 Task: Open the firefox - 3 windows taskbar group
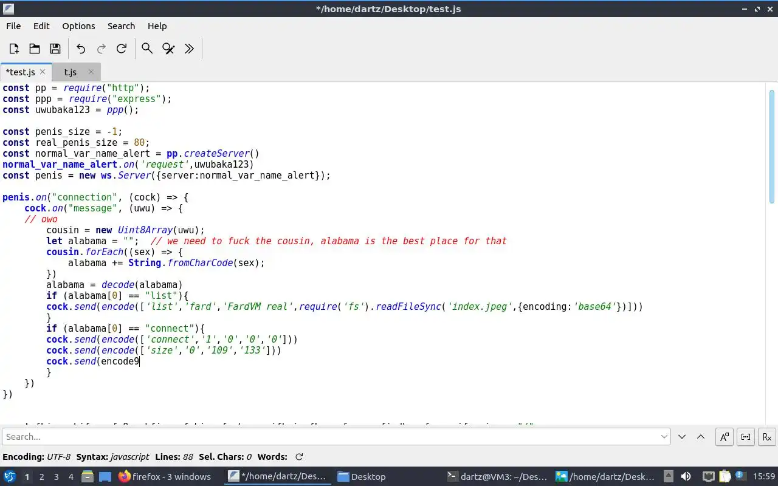tap(165, 477)
